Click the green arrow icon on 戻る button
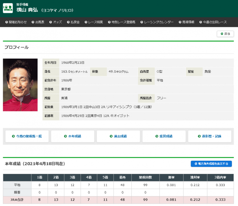 222,34
